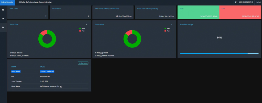Click the Categories circle icon in the sidebar

tap(3, 18)
